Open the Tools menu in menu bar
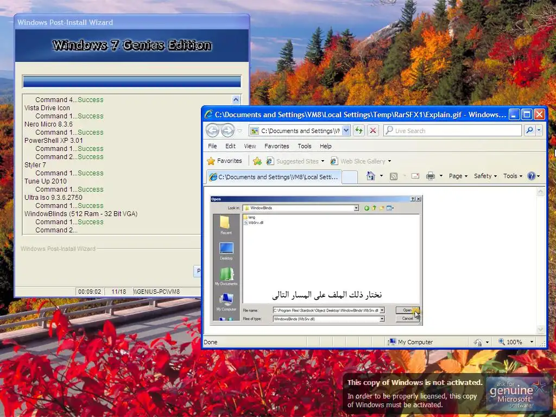Image resolution: width=556 pixels, height=417 pixels. coord(304,146)
